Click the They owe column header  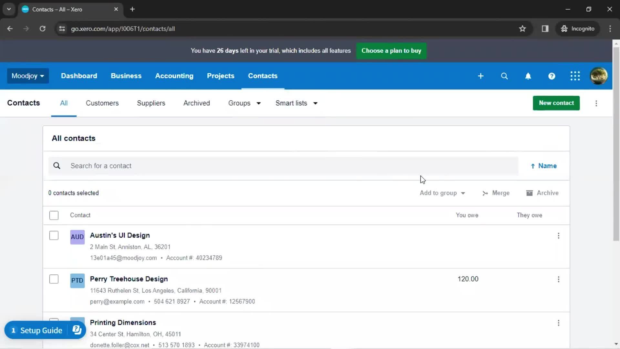point(529,215)
